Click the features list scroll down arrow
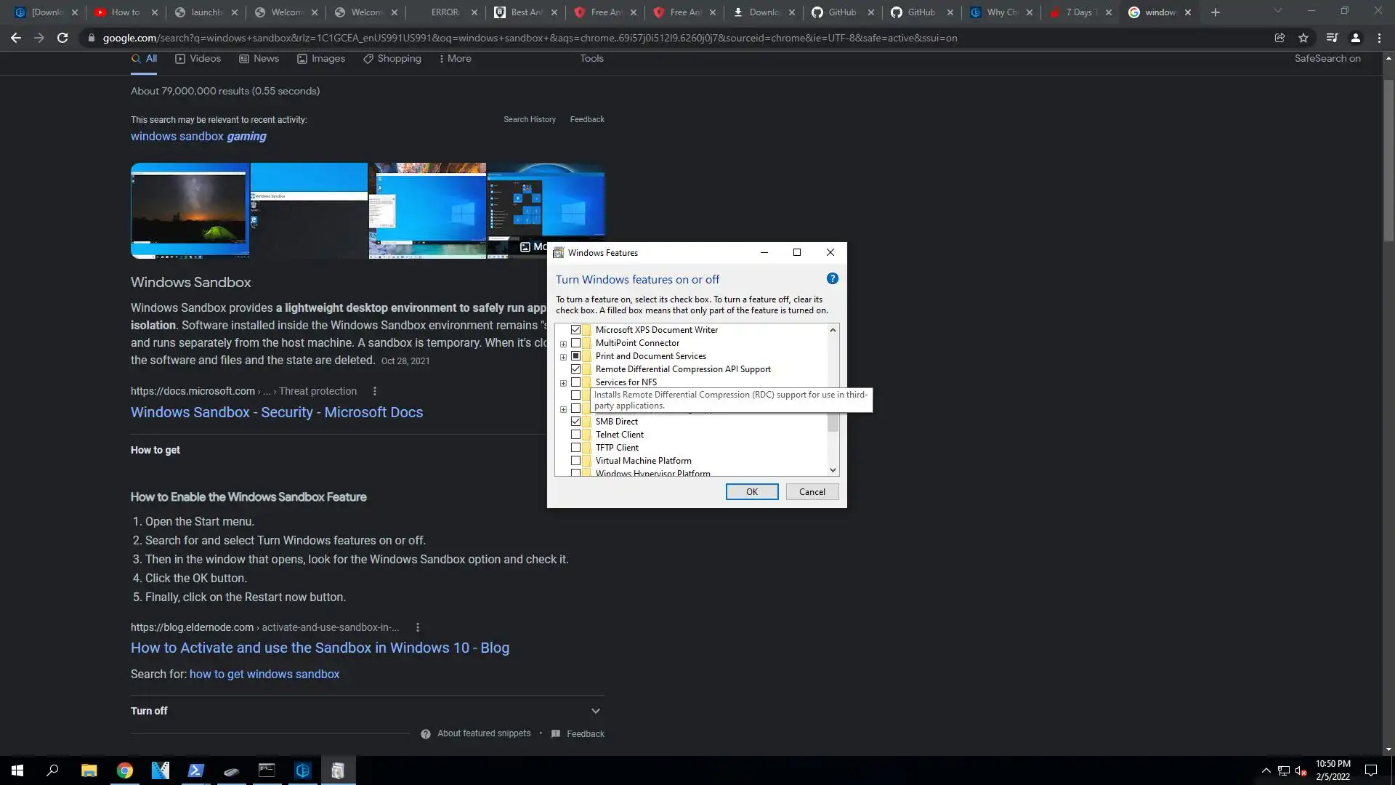 [833, 470]
